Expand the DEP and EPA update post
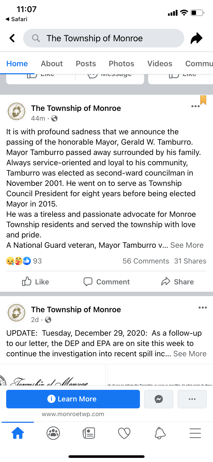 (190, 354)
